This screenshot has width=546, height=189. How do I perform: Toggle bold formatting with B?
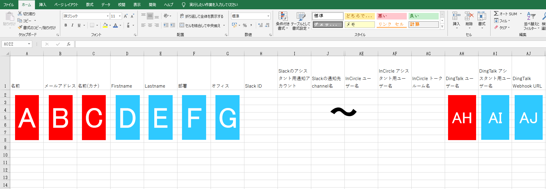point(66,25)
